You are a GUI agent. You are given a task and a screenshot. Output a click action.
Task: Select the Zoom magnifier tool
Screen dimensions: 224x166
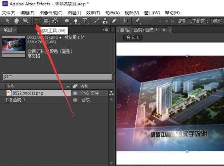(x=26, y=21)
